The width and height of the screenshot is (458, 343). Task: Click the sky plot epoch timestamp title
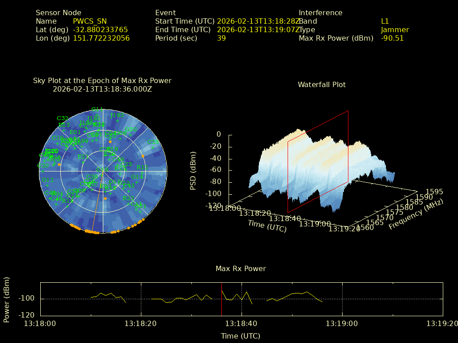click(102, 89)
